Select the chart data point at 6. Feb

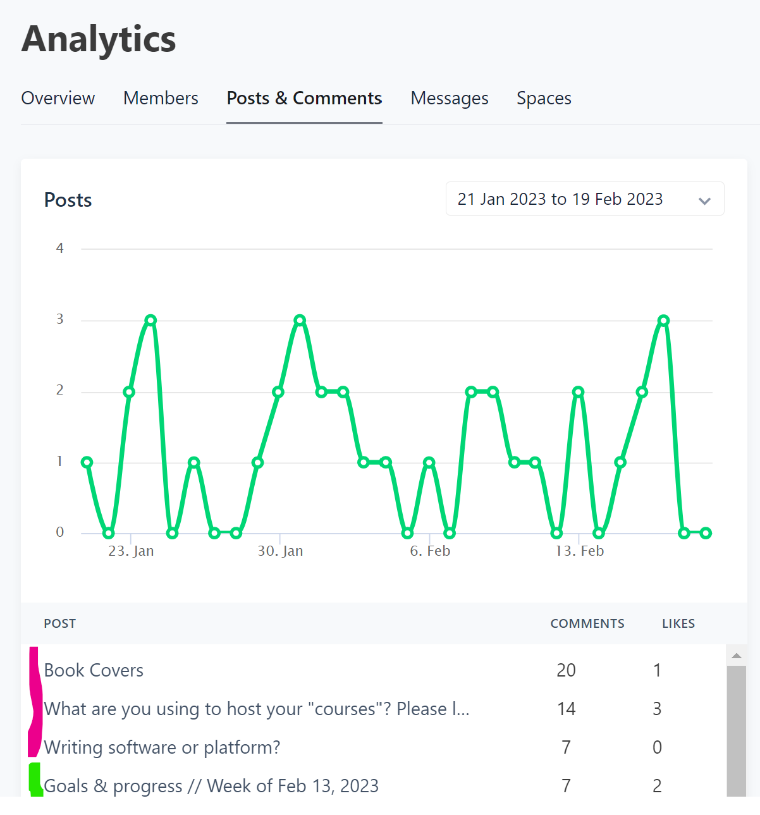(429, 462)
